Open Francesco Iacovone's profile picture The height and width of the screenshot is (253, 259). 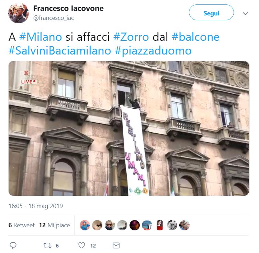pos(19,13)
